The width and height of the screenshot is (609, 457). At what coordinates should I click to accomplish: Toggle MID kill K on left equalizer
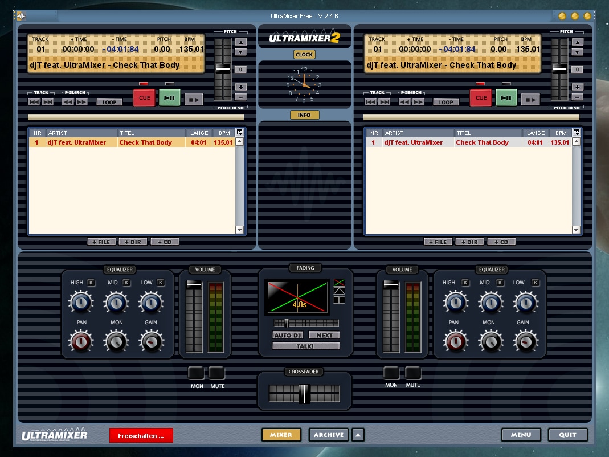click(126, 283)
